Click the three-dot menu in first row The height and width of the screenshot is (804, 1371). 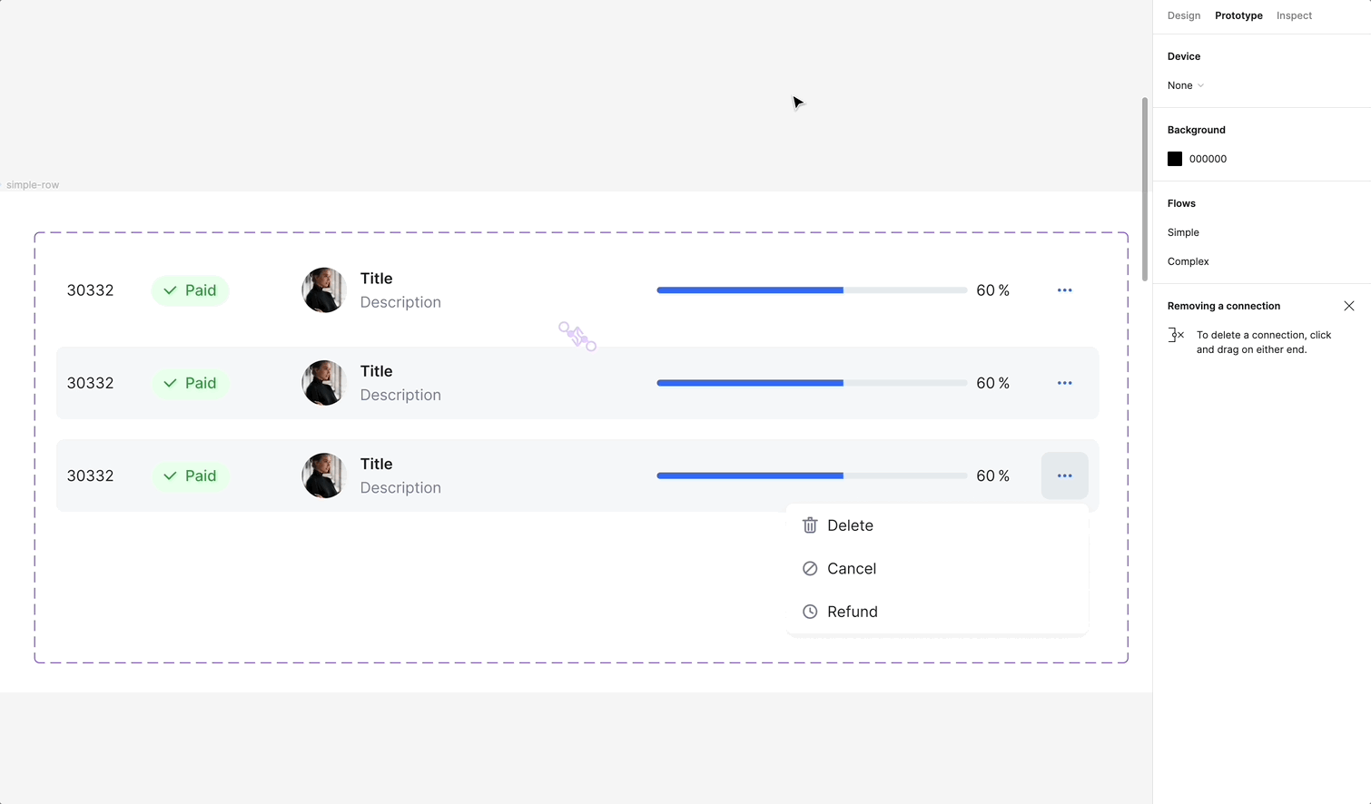(1064, 290)
